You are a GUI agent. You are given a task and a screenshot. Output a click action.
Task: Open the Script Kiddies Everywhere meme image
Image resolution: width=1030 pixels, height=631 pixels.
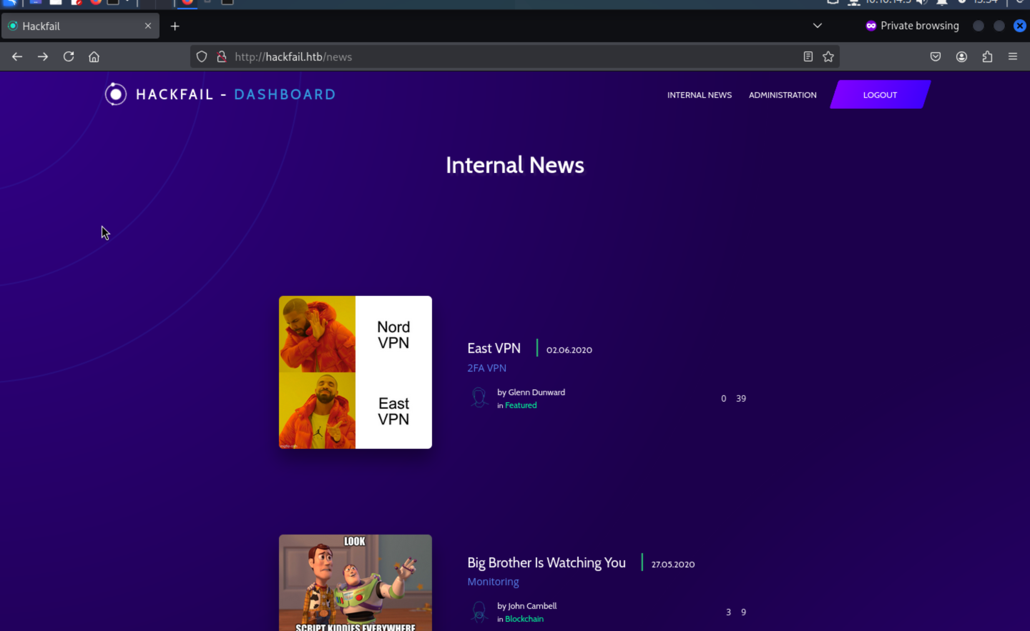pos(355,583)
